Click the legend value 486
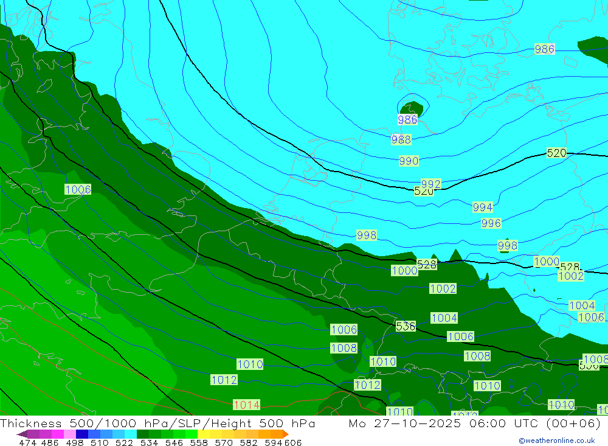Image resolution: width=608 pixels, height=446 pixels. (50, 442)
